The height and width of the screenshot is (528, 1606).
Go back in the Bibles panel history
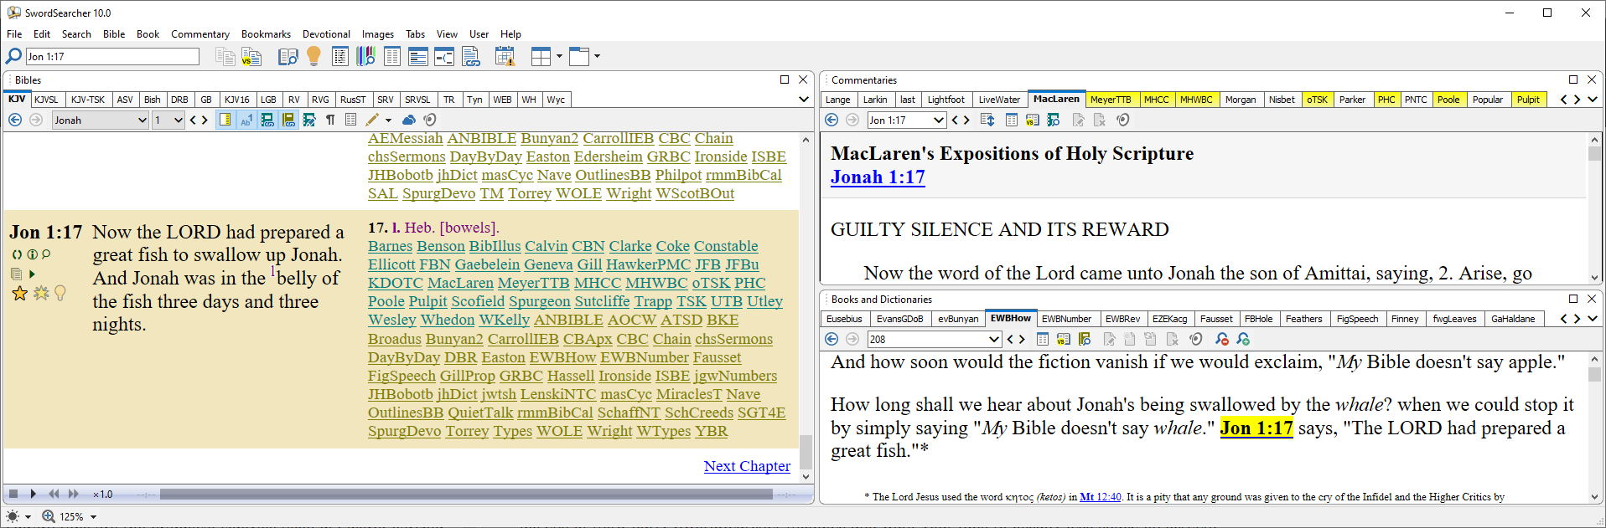click(x=15, y=120)
